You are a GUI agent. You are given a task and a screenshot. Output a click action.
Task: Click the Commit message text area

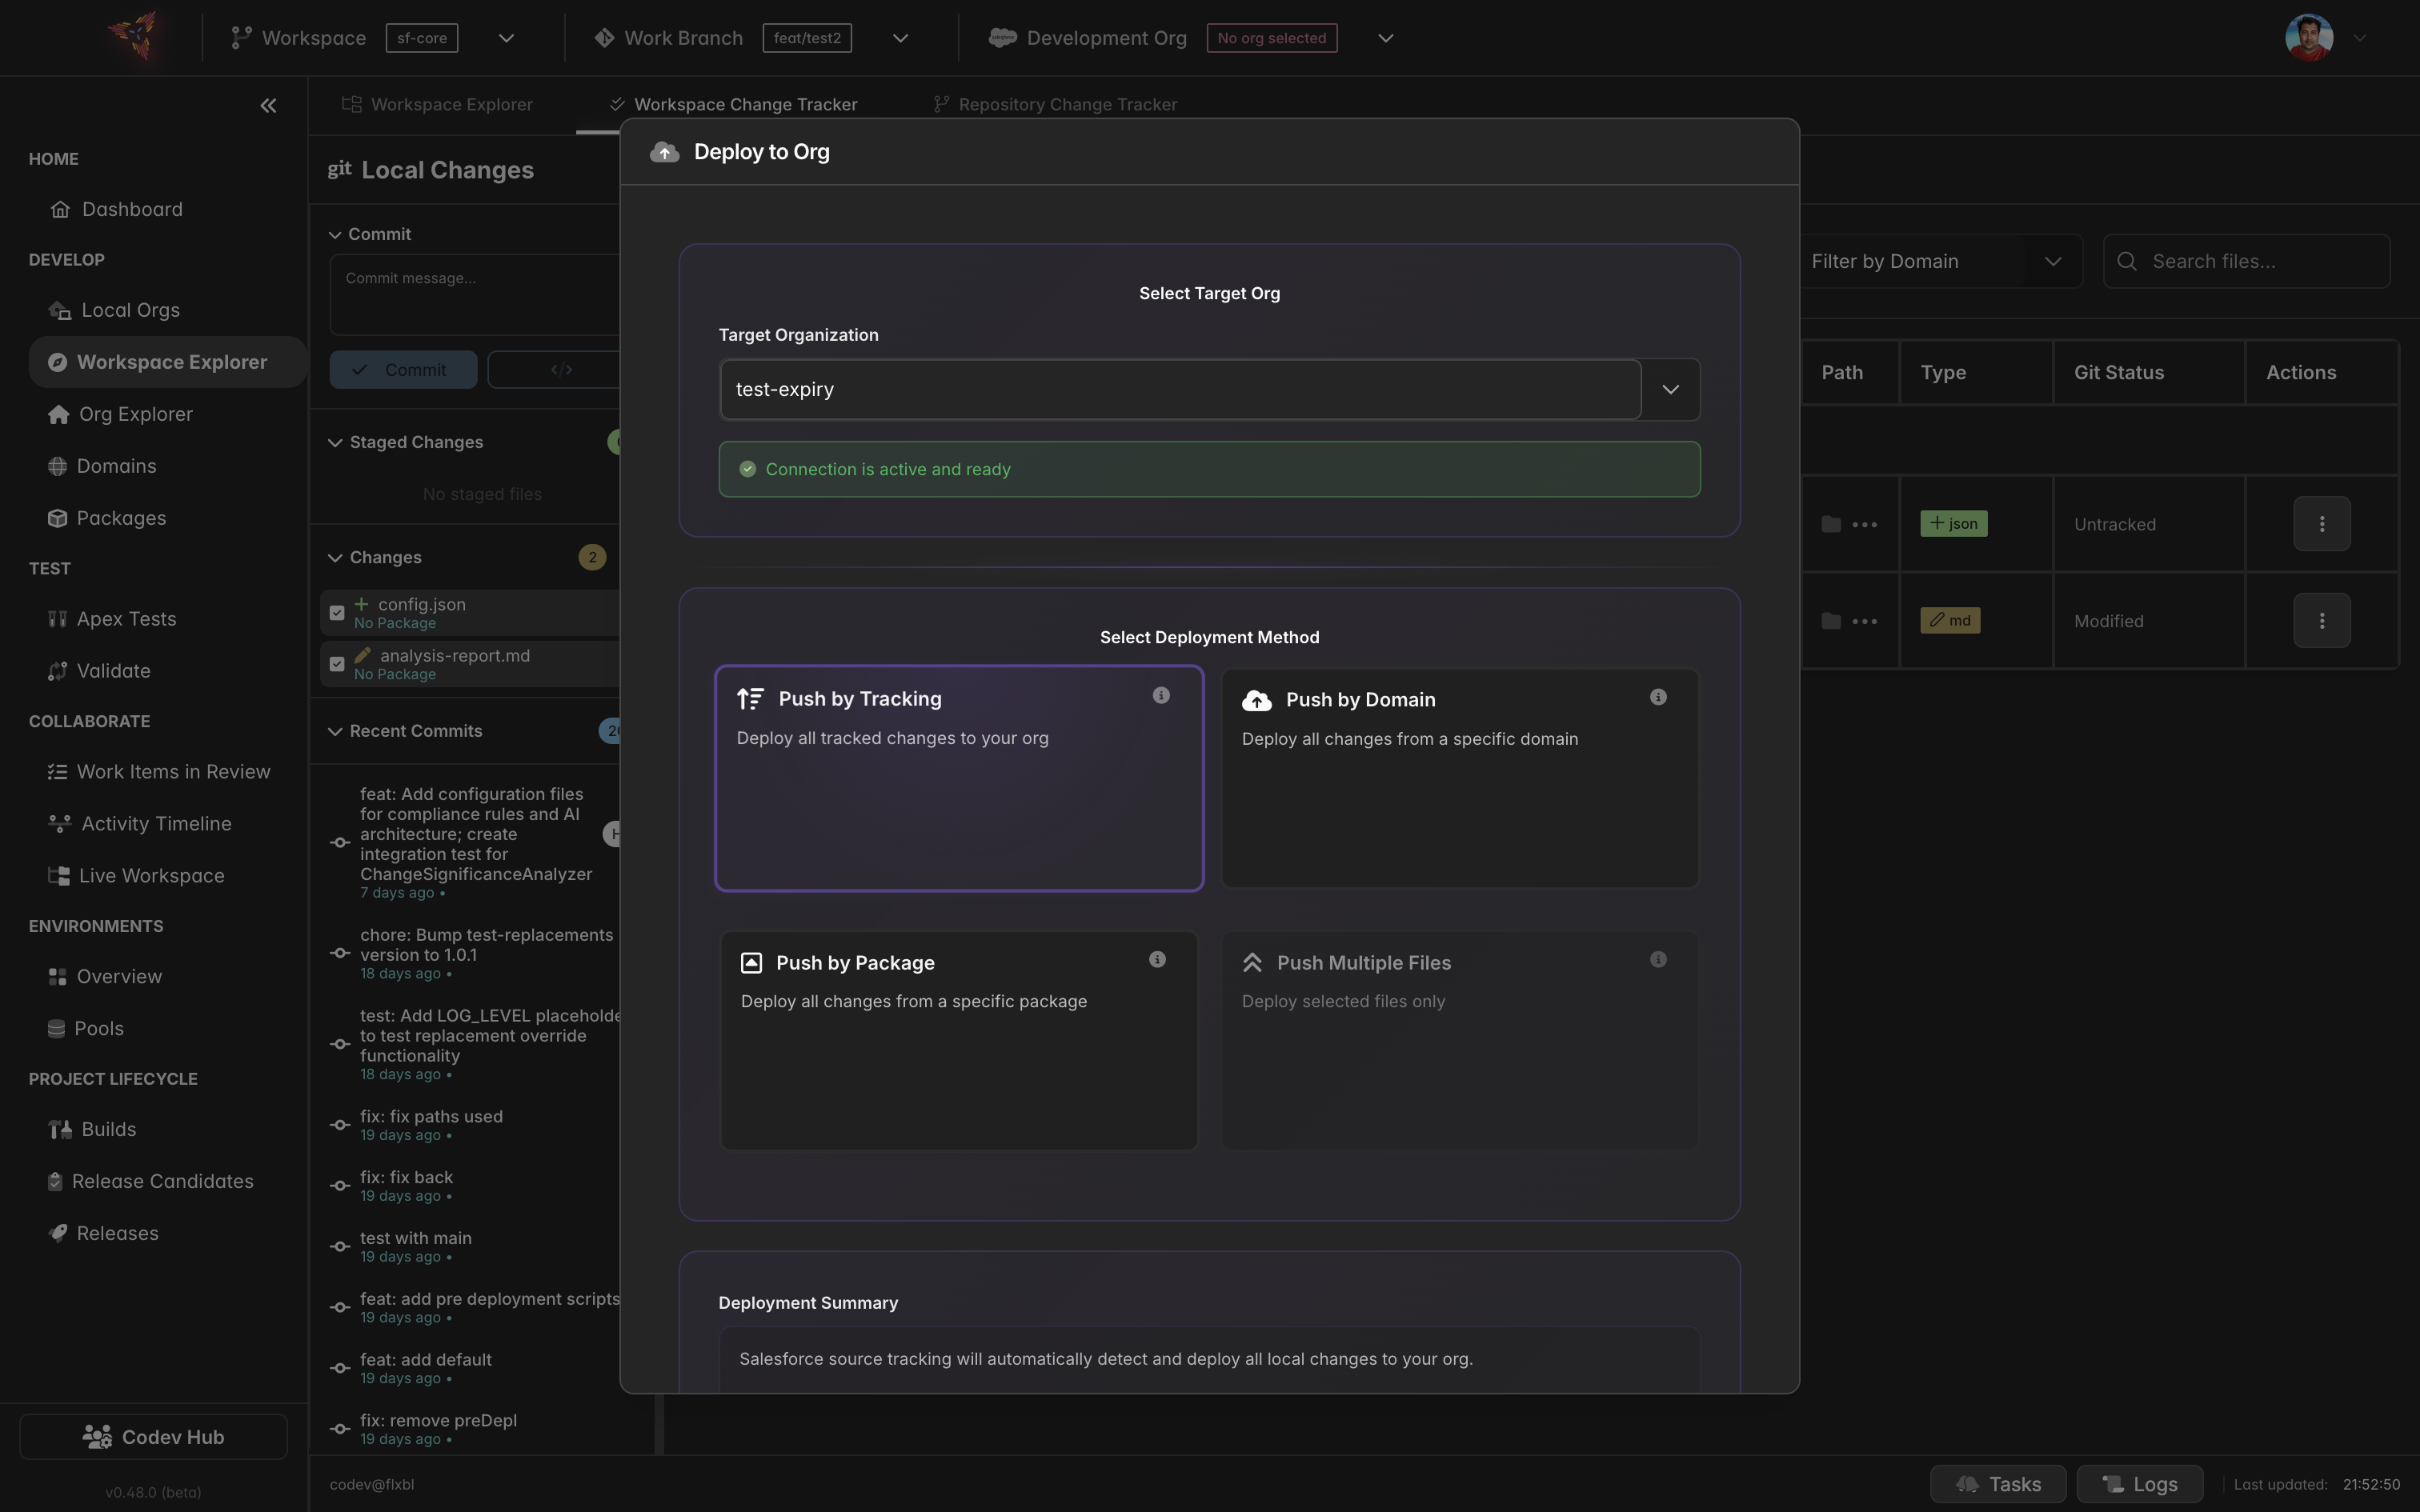click(x=474, y=295)
